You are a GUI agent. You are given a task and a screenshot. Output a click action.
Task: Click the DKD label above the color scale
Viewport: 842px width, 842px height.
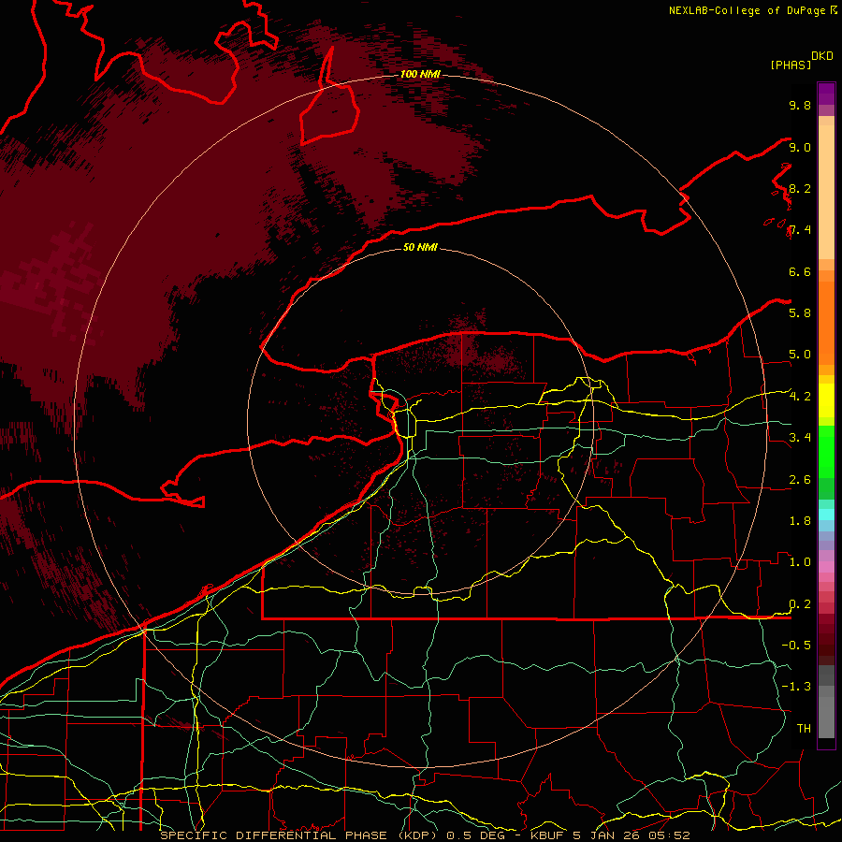[x=822, y=56]
